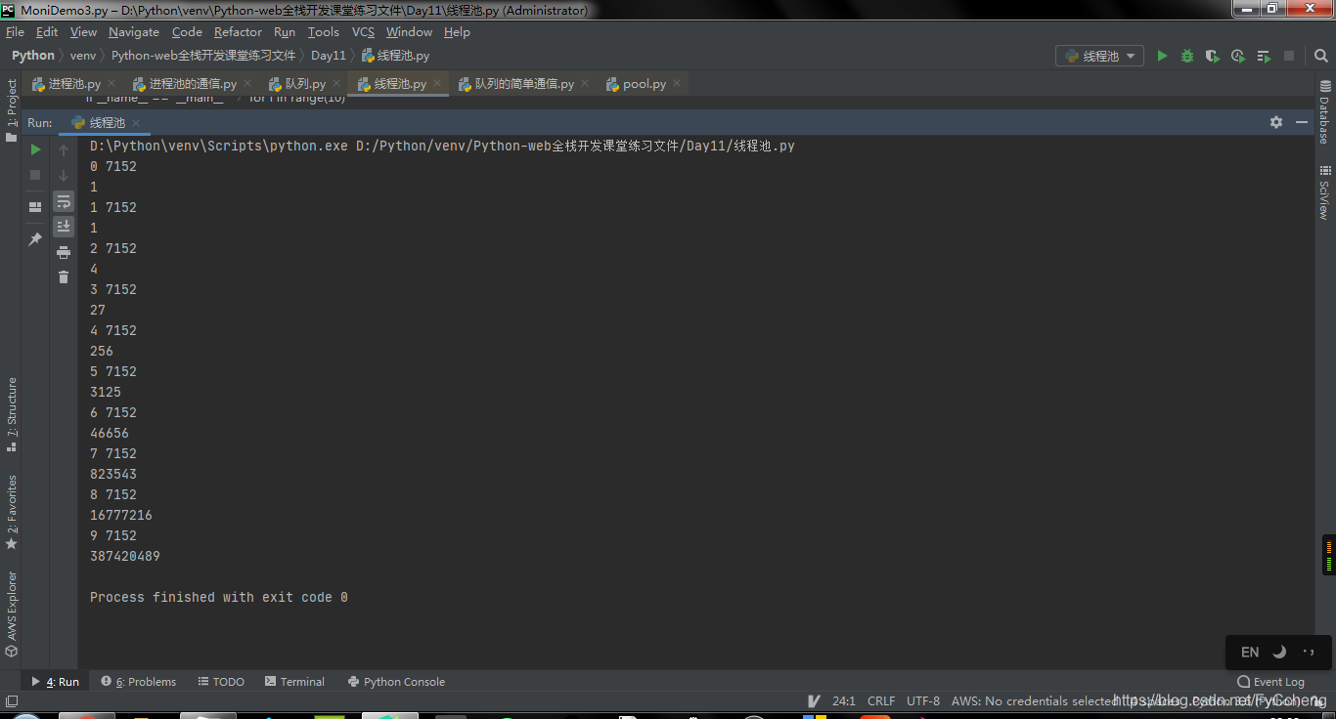
Task: Click the Process finished with exit code 0 text
Action: point(219,597)
